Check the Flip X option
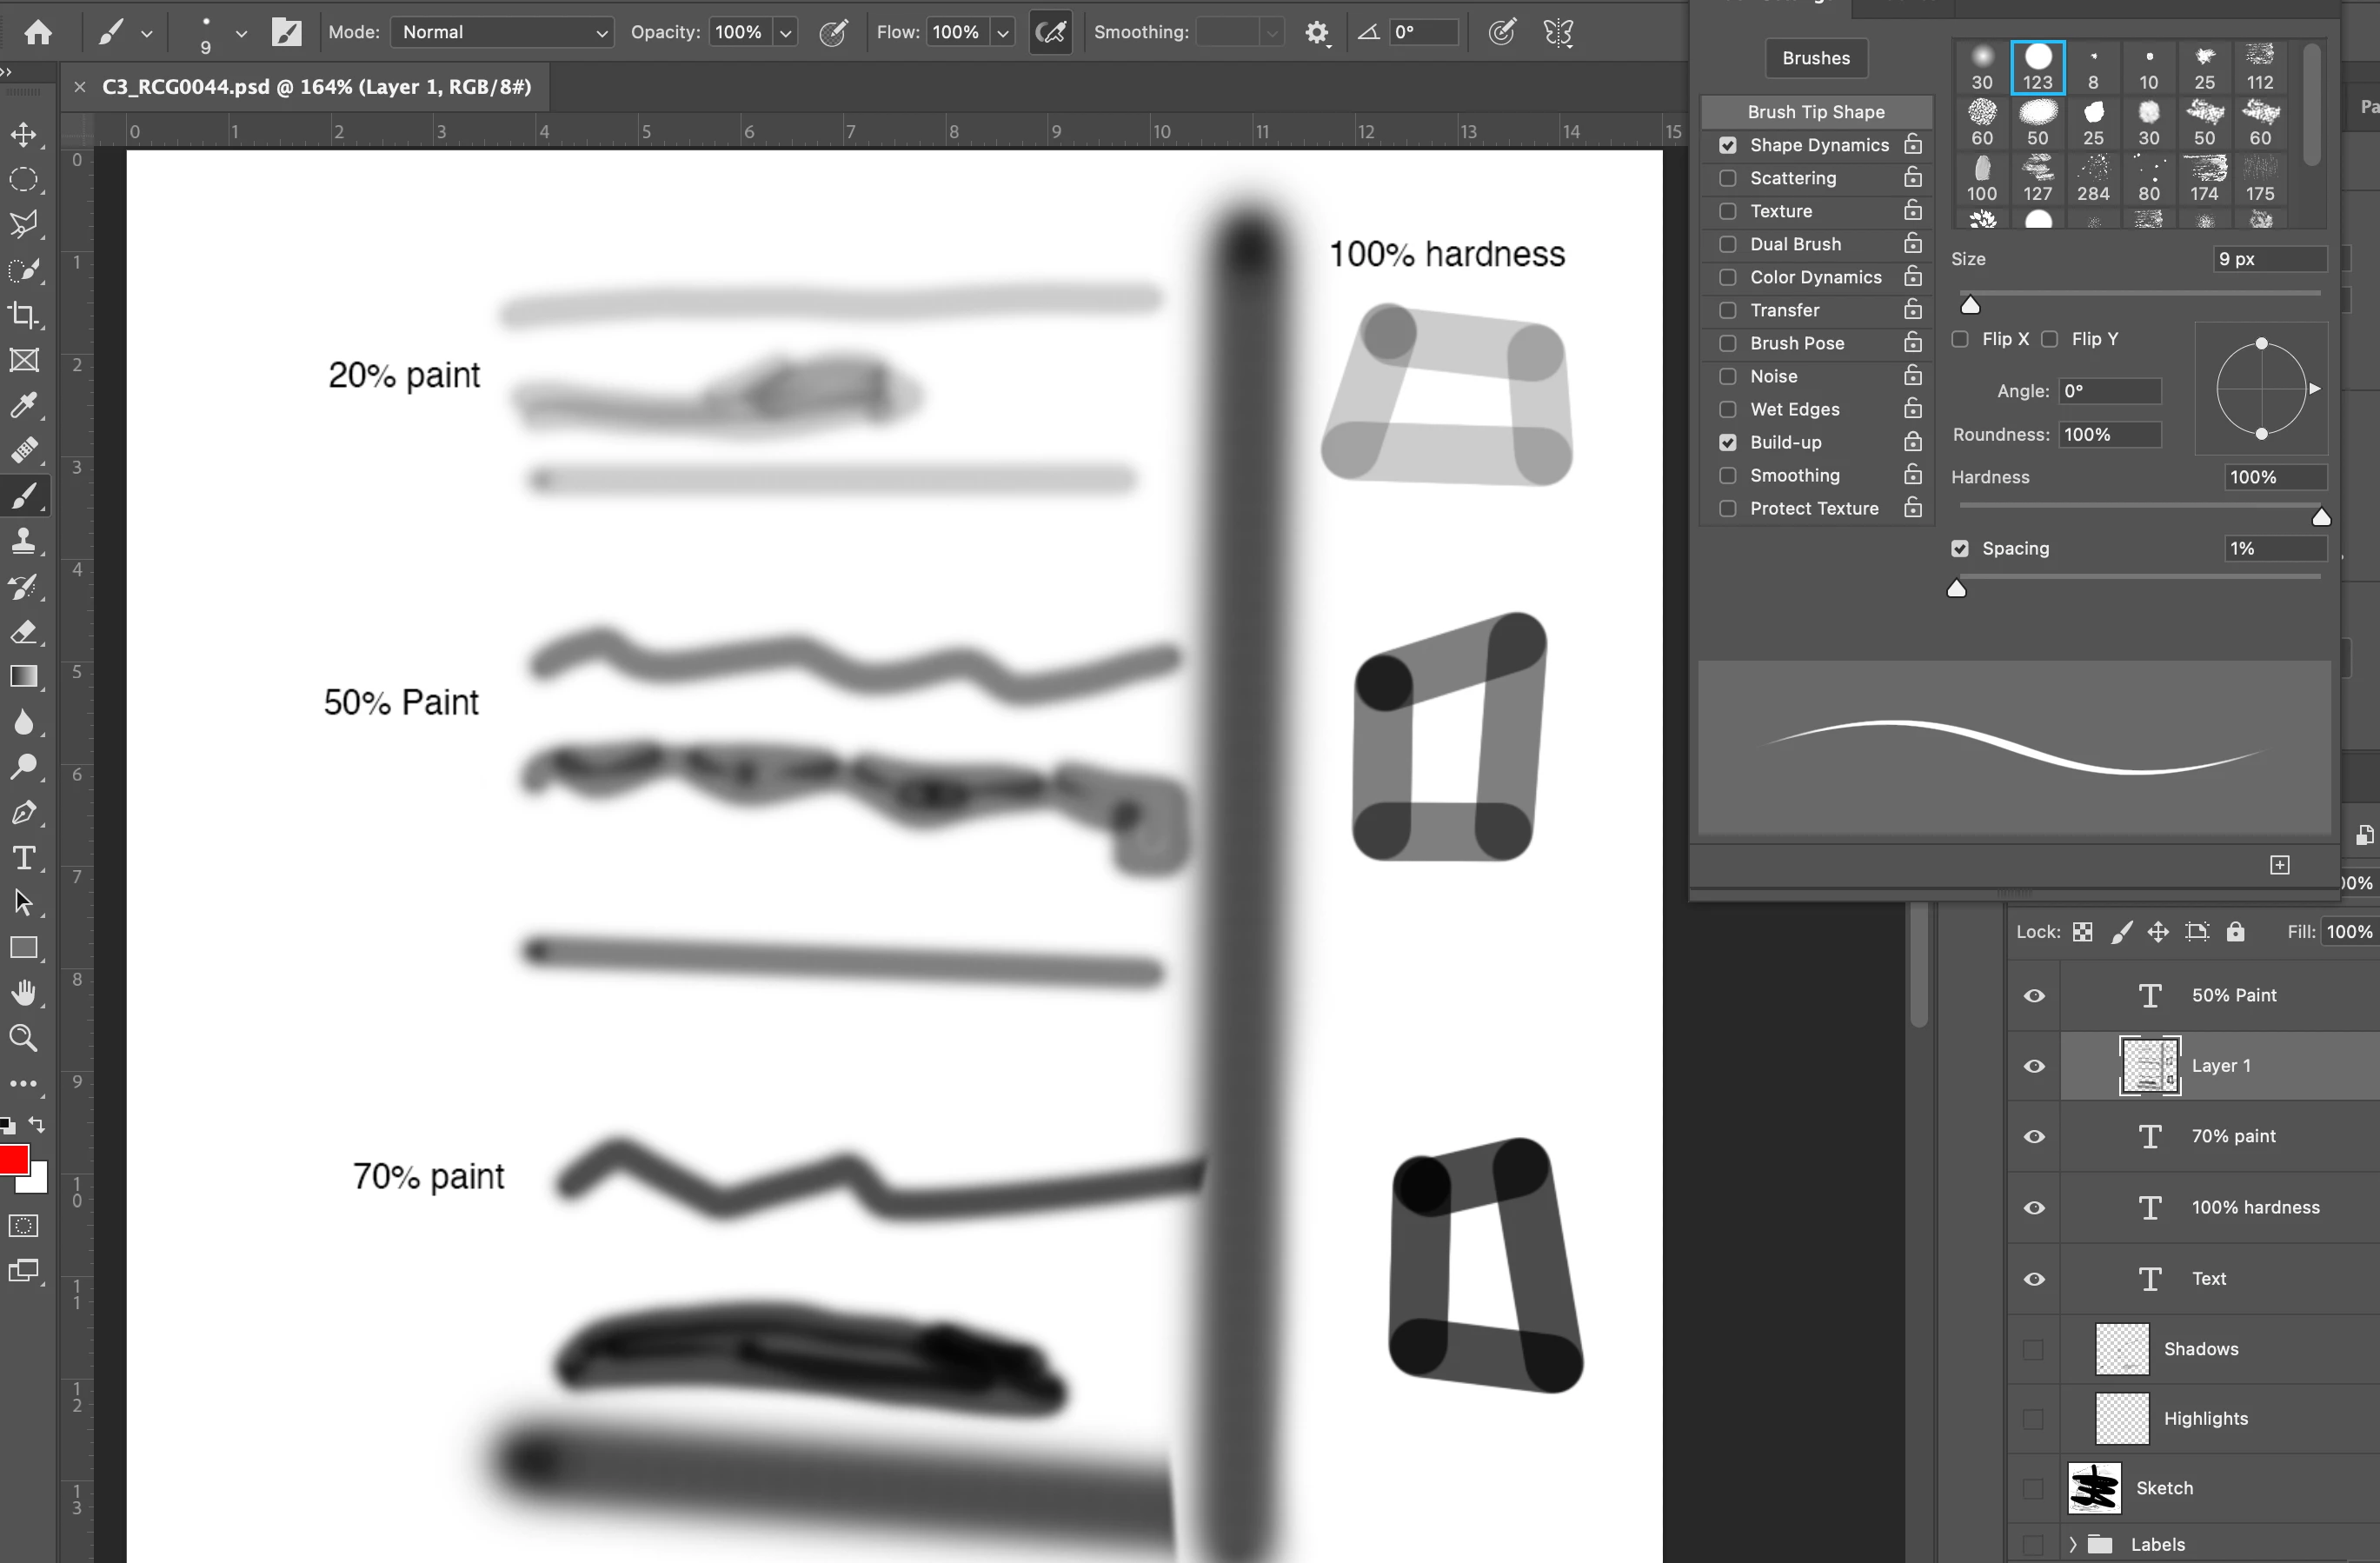This screenshot has height=1563, width=2380. [1960, 339]
